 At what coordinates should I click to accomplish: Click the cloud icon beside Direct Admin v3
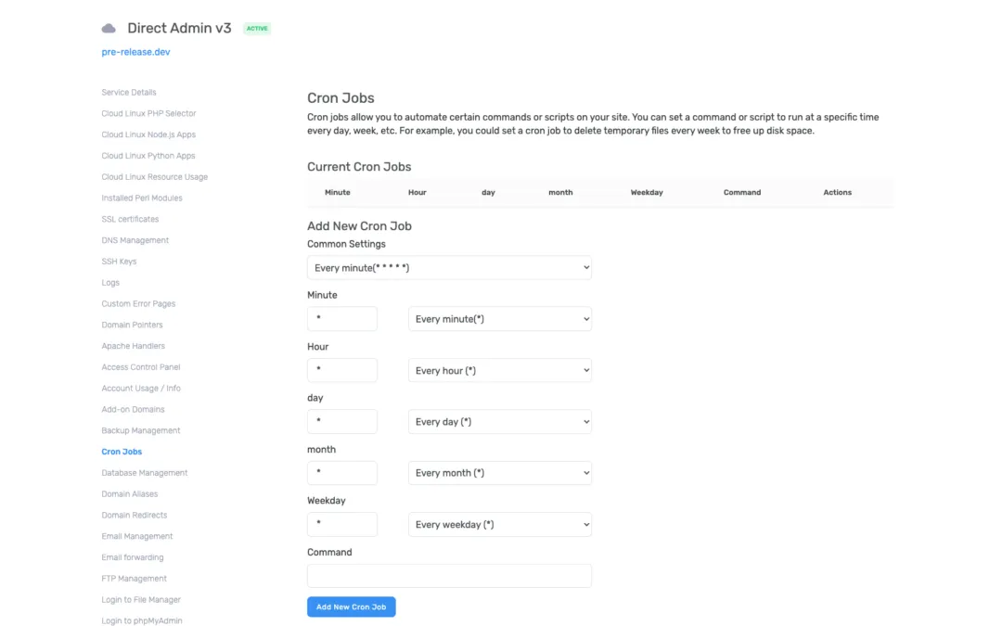(109, 28)
